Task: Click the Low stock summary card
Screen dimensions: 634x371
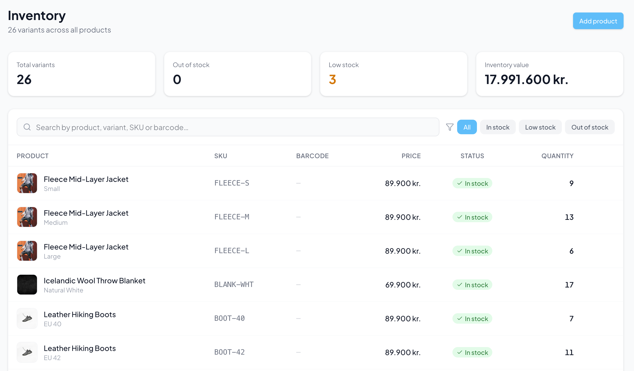Action: point(394,74)
